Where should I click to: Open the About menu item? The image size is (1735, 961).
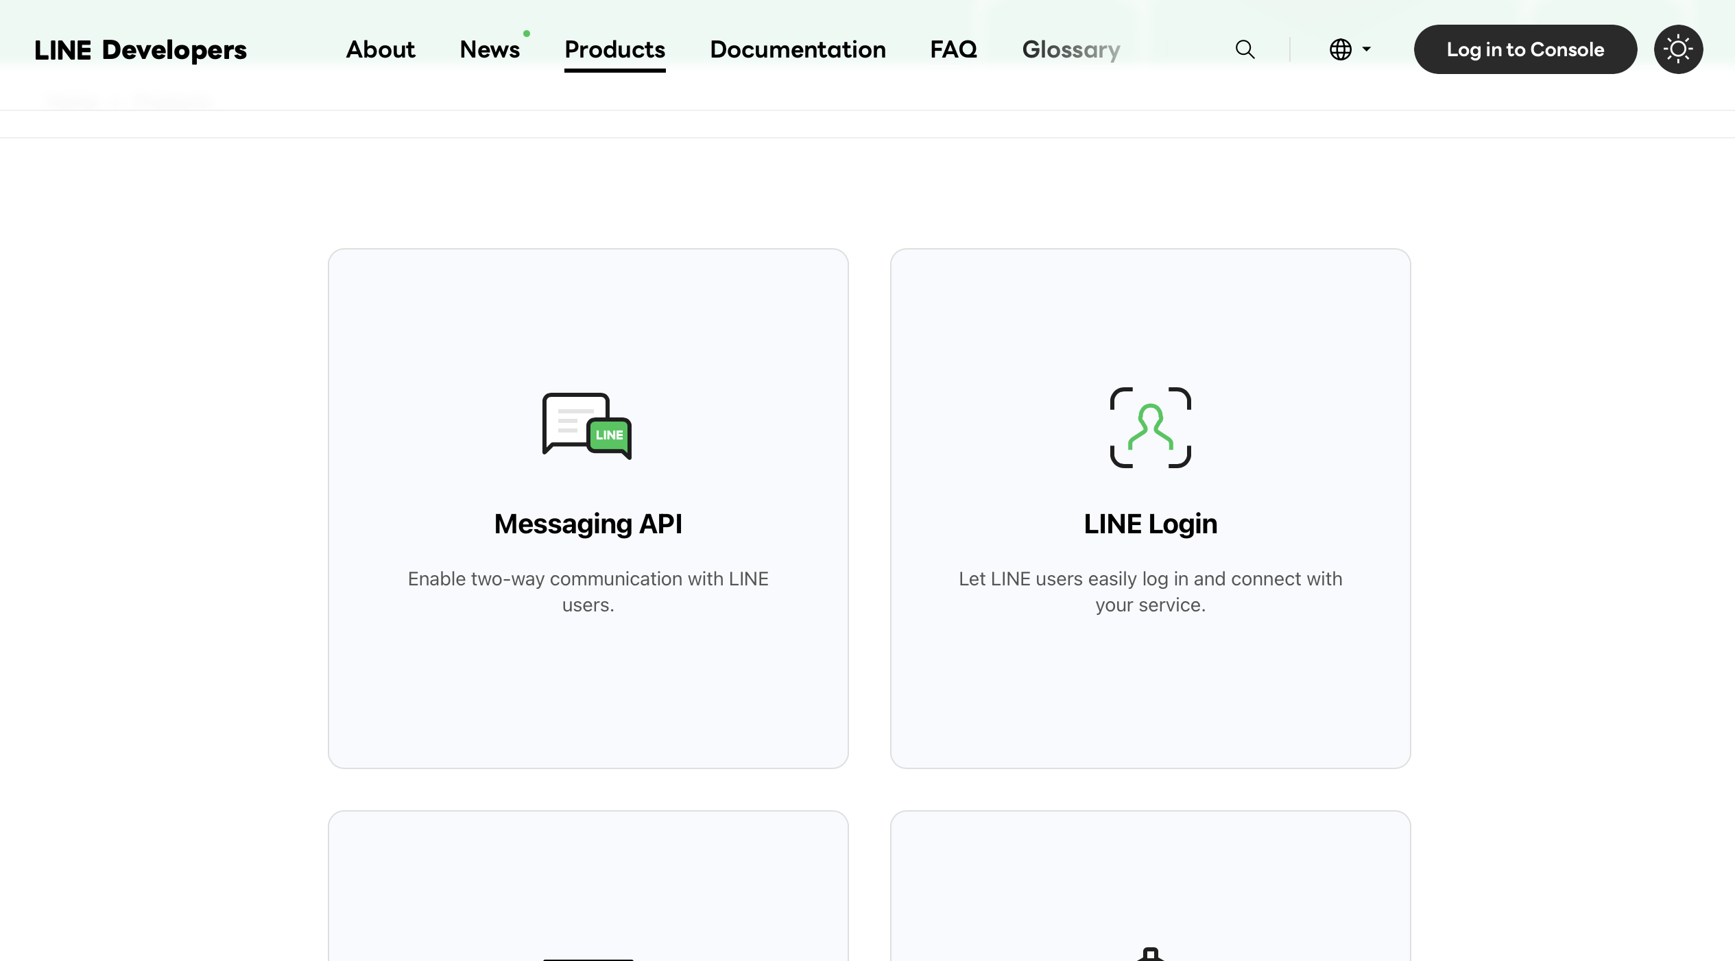381,49
